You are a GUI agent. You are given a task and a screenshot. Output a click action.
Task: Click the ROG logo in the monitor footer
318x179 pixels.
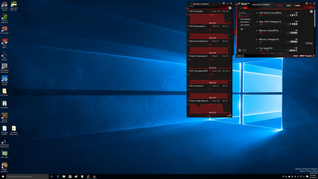pos(229,116)
